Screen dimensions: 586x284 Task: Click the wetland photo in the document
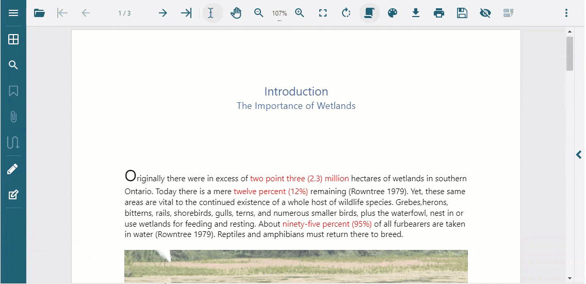pos(296,267)
